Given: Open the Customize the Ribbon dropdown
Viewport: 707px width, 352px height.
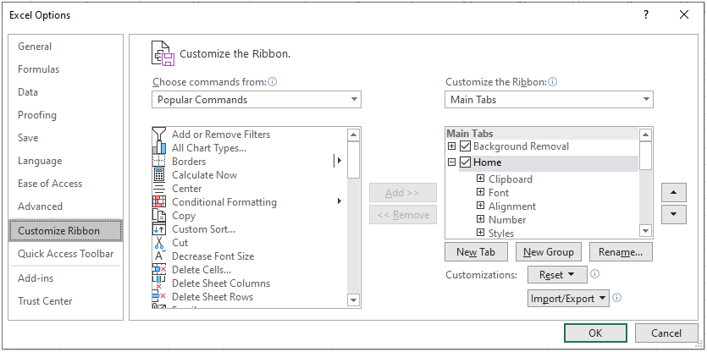Looking at the screenshot, I should [x=549, y=100].
